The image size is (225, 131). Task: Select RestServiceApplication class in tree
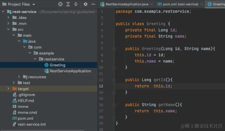coord(70,71)
